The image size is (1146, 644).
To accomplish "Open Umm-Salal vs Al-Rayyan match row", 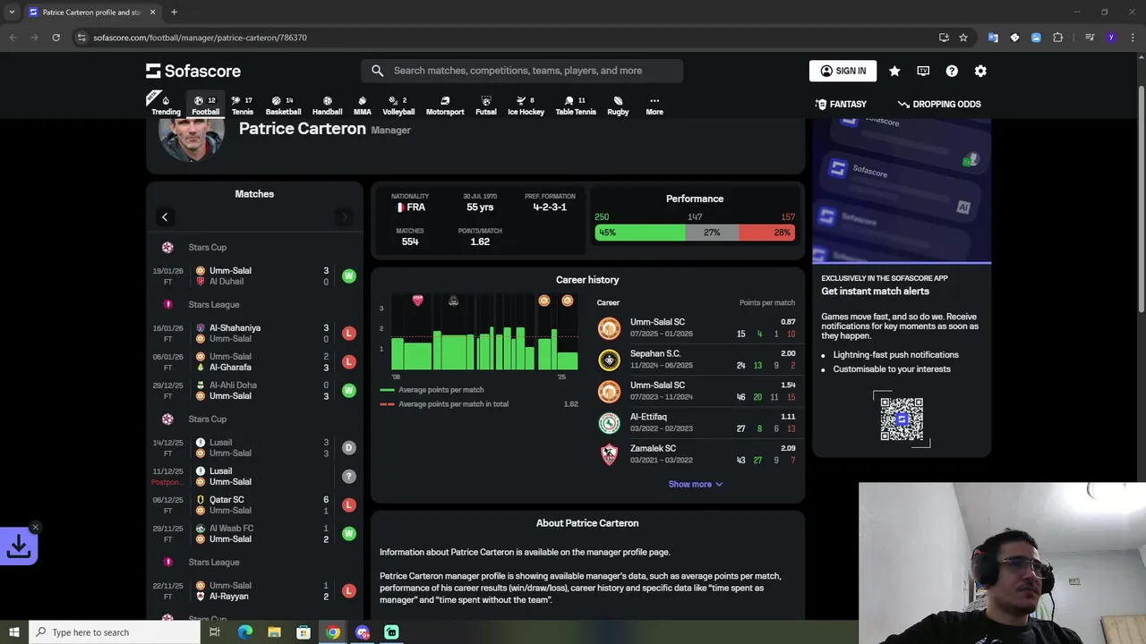I will [x=254, y=590].
